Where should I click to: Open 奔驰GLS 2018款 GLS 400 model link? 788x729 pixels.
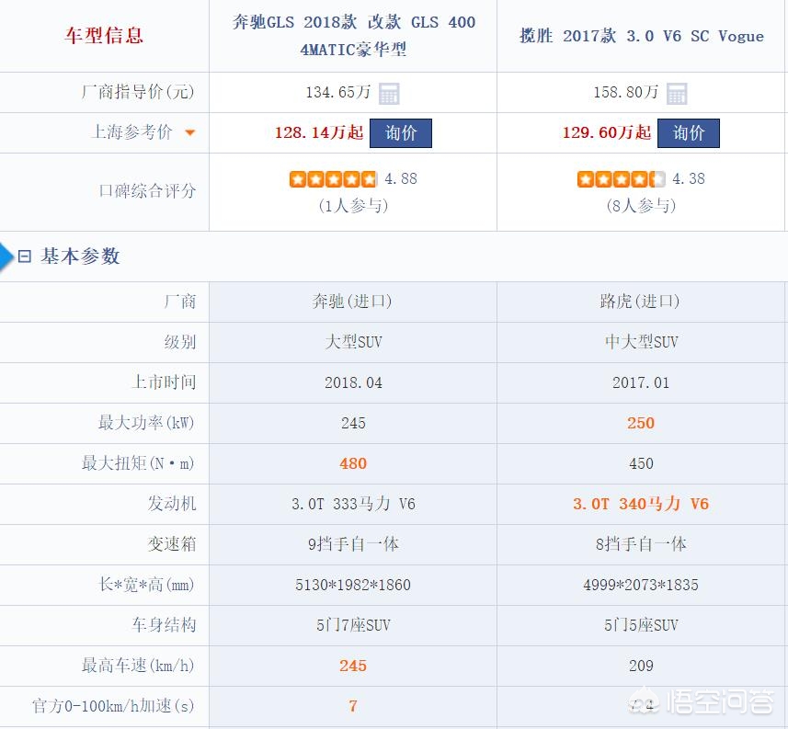pos(353,36)
